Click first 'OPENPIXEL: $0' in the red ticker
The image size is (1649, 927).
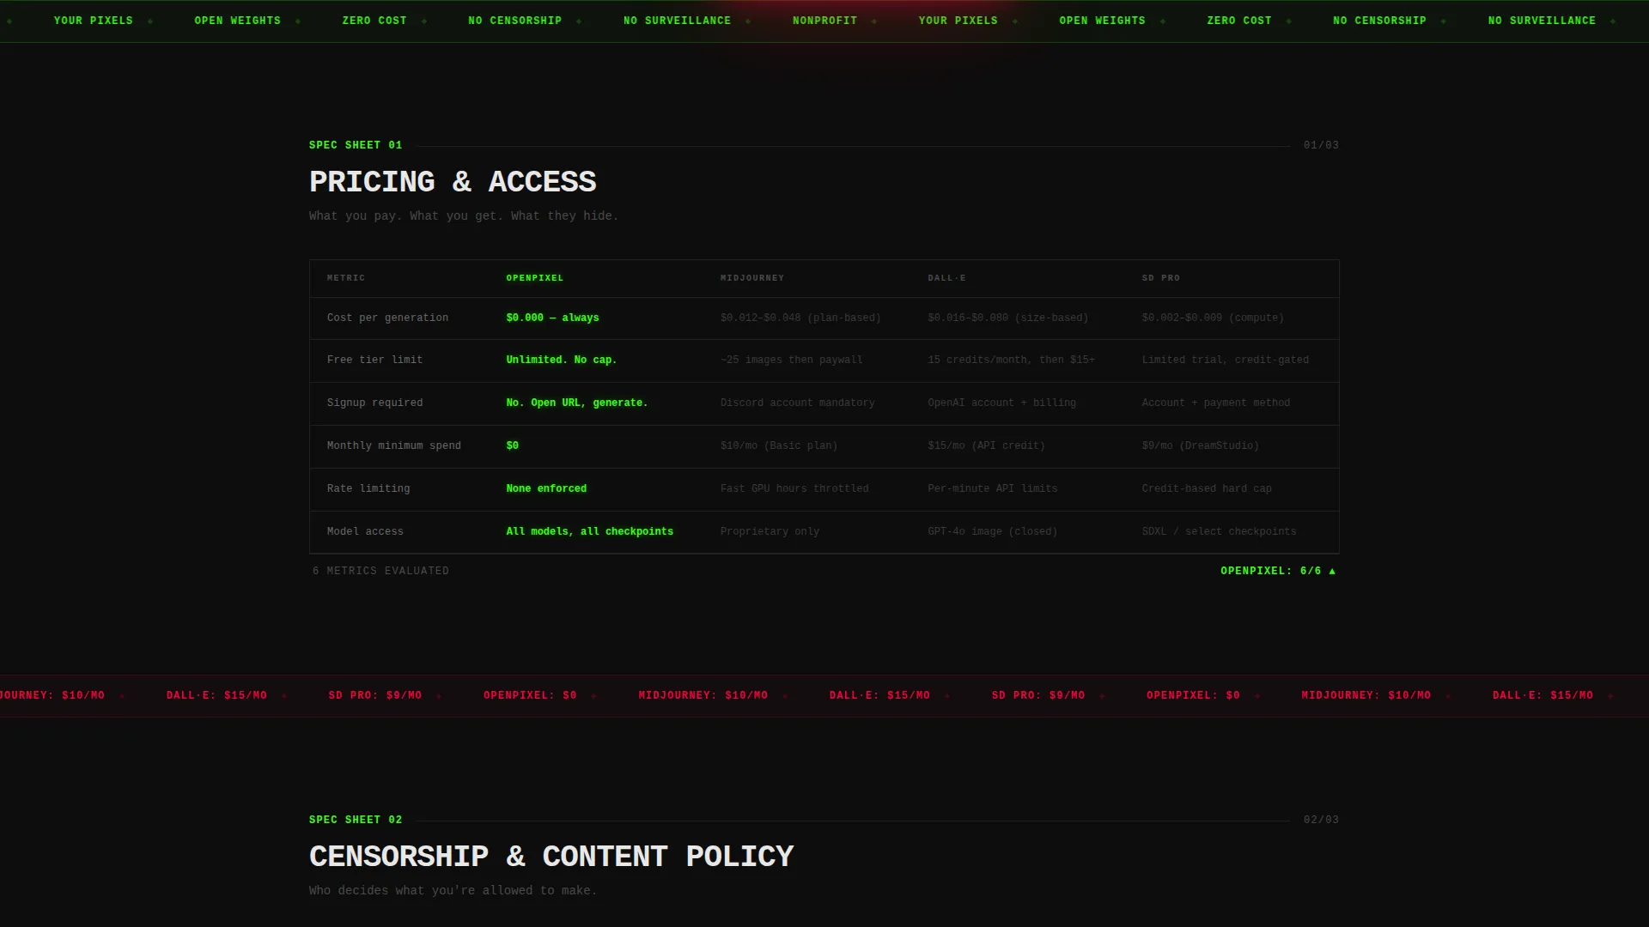pyautogui.click(x=530, y=695)
